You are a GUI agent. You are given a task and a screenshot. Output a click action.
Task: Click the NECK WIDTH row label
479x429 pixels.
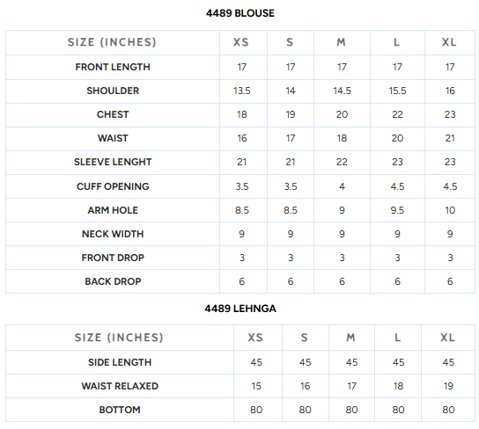click(x=113, y=234)
